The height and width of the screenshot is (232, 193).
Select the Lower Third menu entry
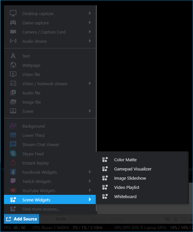50,135
